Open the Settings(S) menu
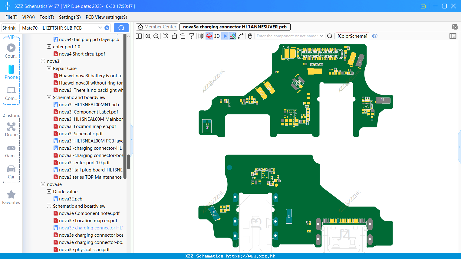This screenshot has width=461, height=259. (70, 17)
